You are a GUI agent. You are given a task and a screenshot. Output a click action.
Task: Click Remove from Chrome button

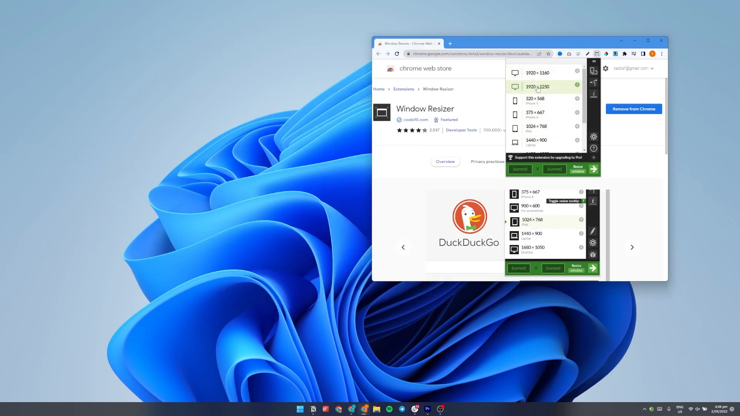634,109
